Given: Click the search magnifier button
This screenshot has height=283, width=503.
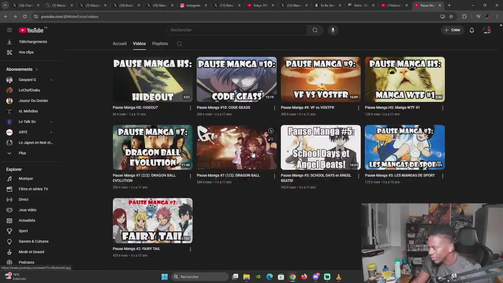Looking at the screenshot, I should (315, 30).
